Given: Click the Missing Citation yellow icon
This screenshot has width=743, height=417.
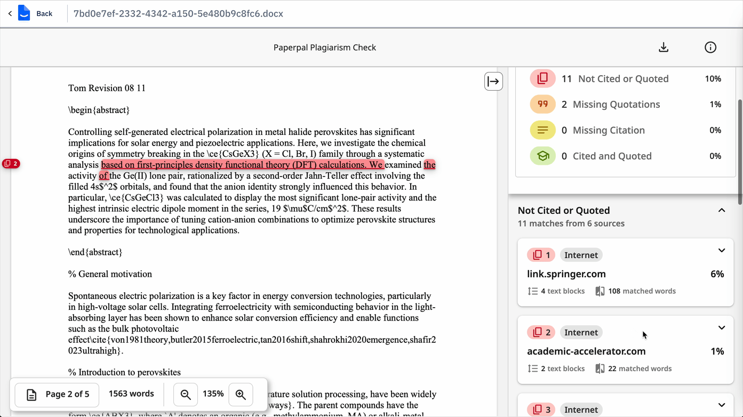Looking at the screenshot, I should [542, 130].
